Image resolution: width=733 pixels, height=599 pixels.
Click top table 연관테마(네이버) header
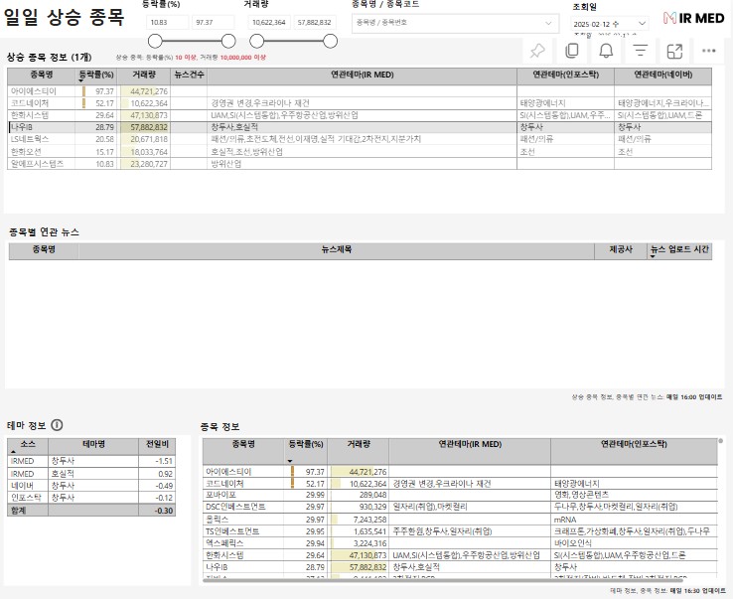coord(662,75)
